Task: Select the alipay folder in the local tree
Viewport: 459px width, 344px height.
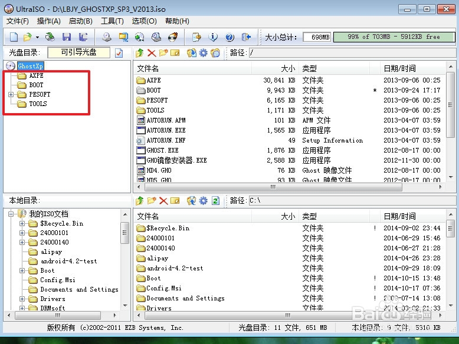Action: coord(51,252)
